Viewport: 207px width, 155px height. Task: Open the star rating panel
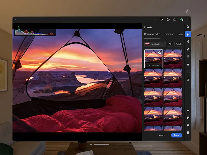pos(188,110)
